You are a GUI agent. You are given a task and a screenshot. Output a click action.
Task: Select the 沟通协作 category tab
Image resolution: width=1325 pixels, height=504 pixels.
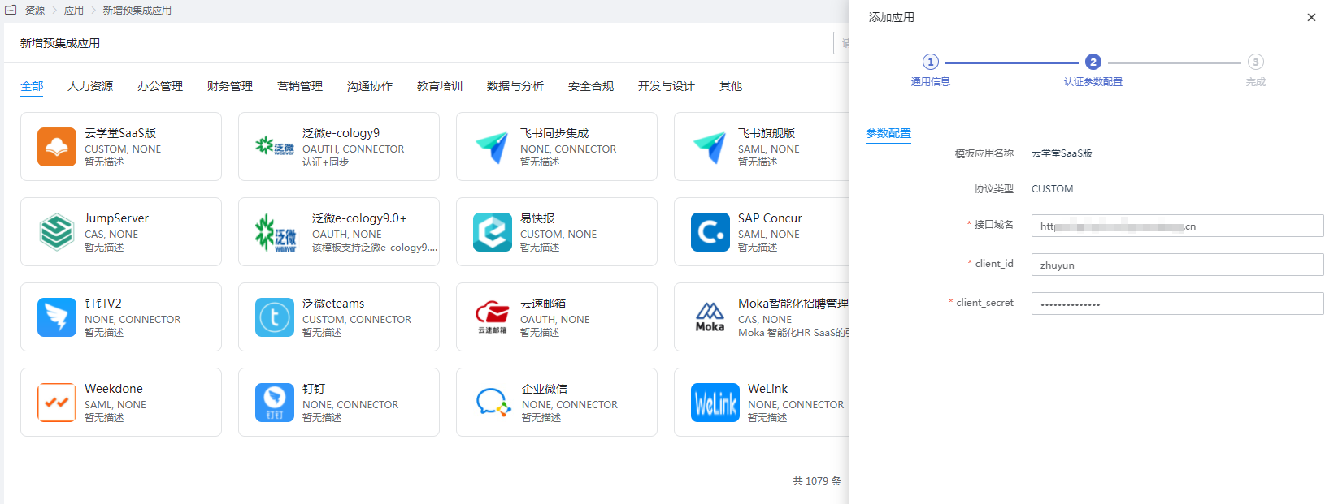(x=370, y=86)
